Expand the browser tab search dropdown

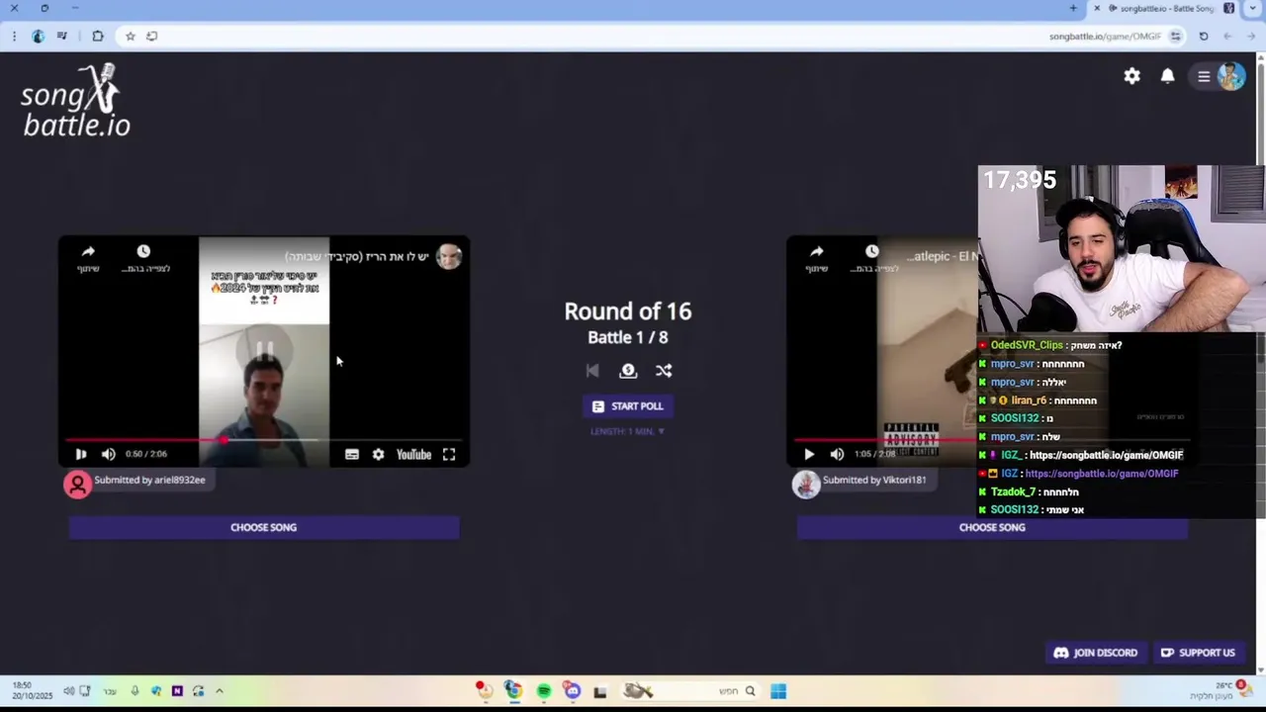point(1252,9)
